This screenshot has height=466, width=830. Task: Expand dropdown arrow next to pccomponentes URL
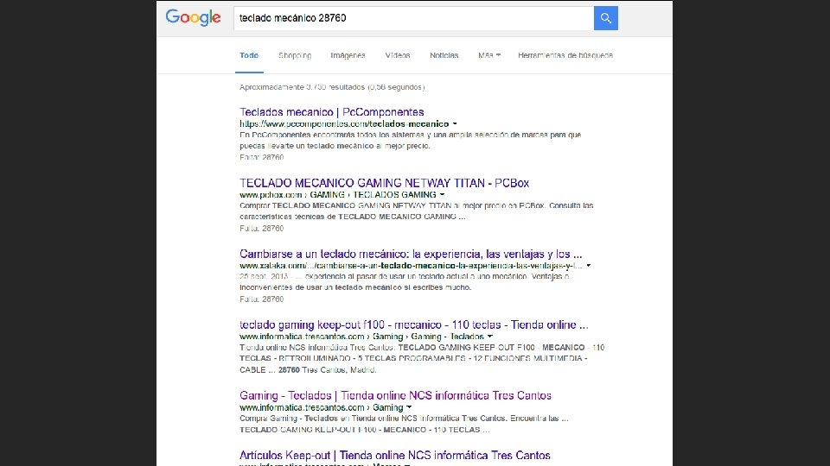point(454,124)
